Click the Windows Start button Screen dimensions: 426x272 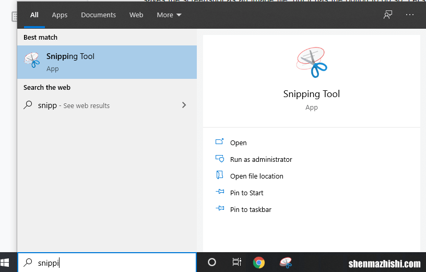(5, 263)
